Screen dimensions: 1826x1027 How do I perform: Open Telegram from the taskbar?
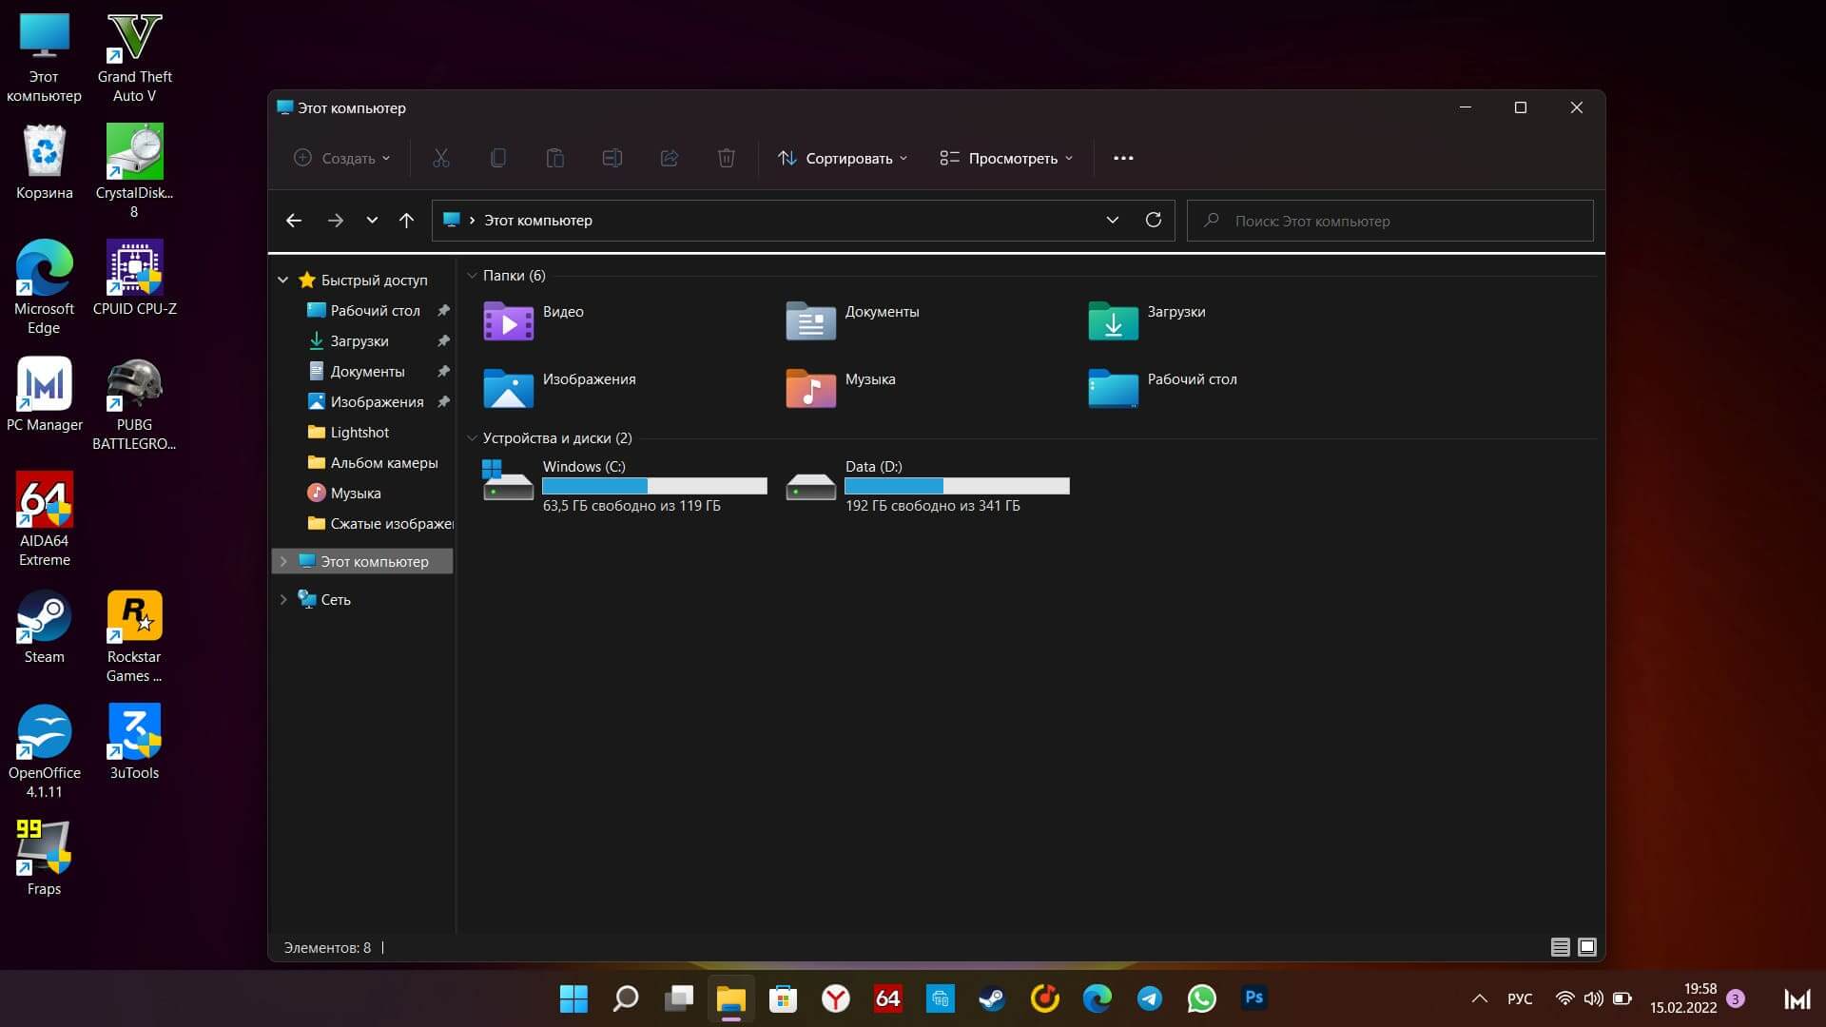coord(1149,998)
